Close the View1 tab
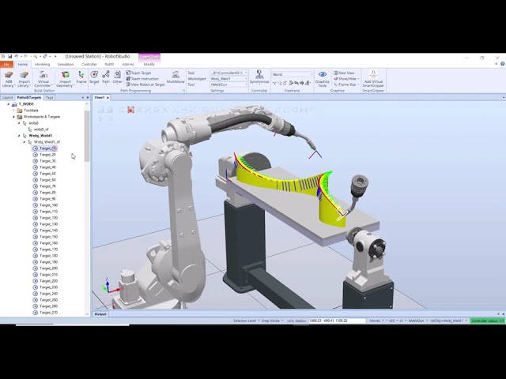 (108, 97)
